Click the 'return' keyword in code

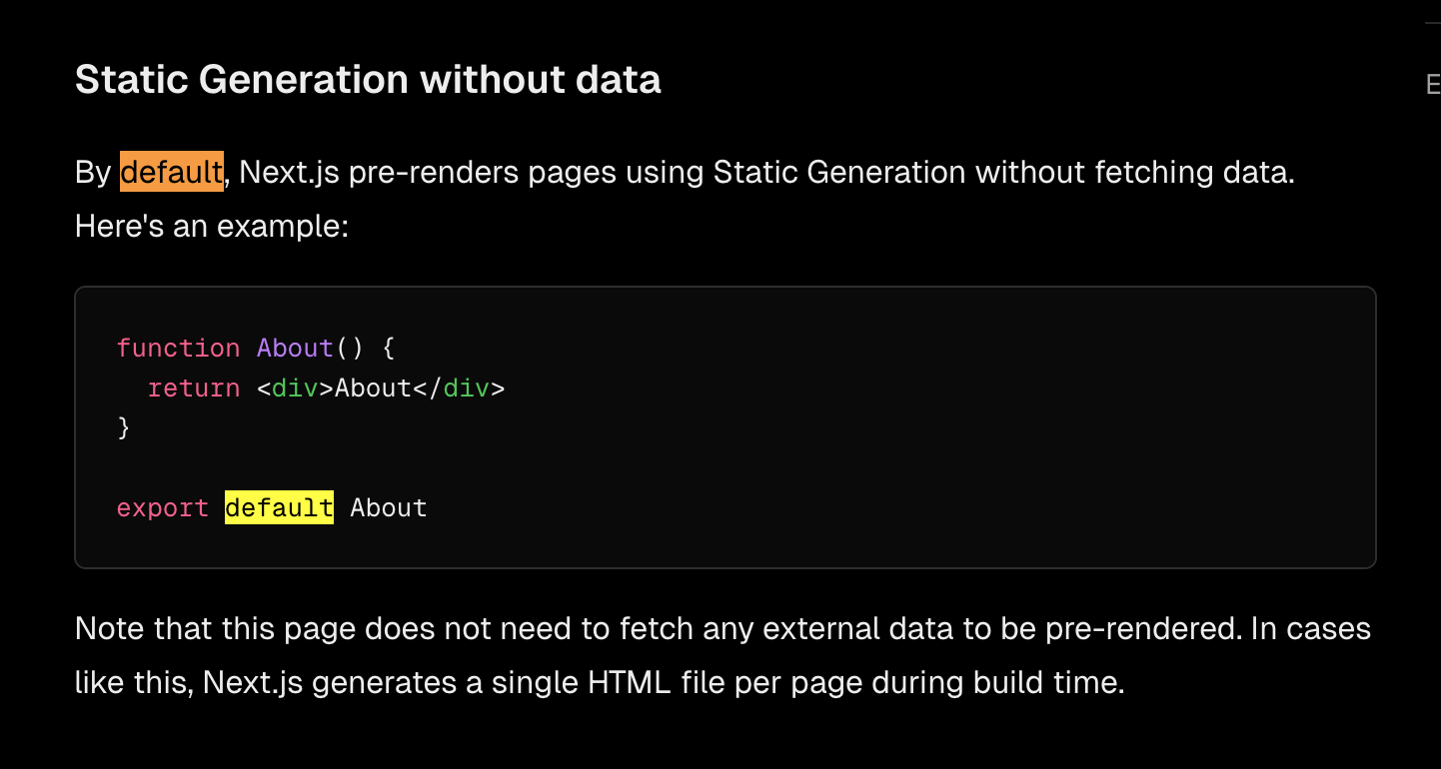(194, 387)
